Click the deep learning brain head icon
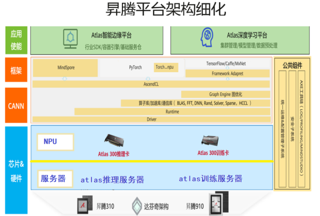The height and width of the screenshot is (216, 320). 207,38
